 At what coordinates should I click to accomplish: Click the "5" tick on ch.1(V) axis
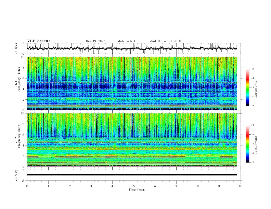click(x=24, y=43)
